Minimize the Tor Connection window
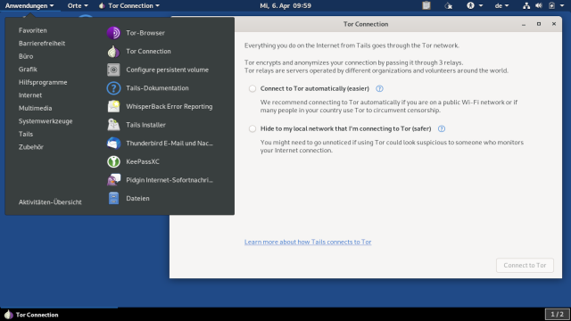 coord(524,24)
